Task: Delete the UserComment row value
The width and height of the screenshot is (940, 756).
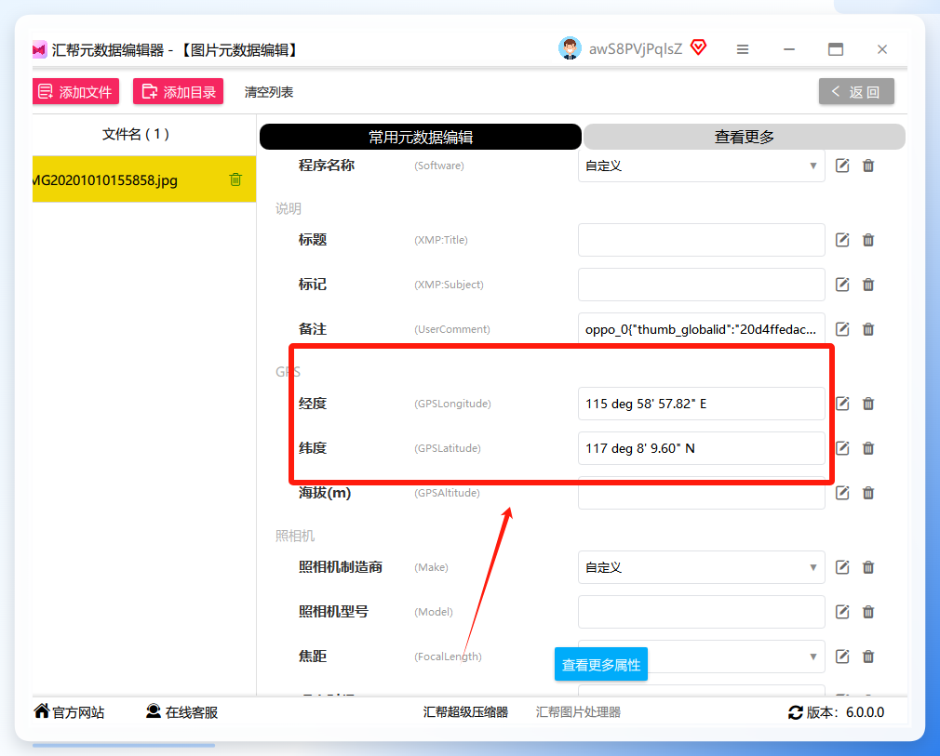Action: (x=868, y=329)
